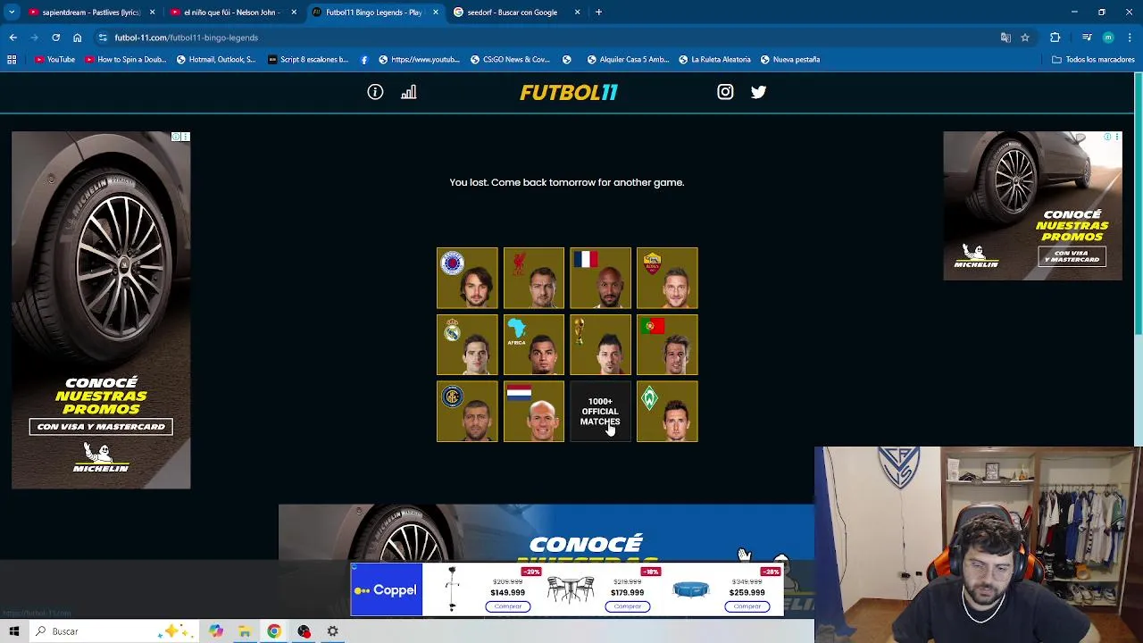Visit the Futbol11 Instagram page
The height and width of the screenshot is (643, 1143).
pos(725,92)
